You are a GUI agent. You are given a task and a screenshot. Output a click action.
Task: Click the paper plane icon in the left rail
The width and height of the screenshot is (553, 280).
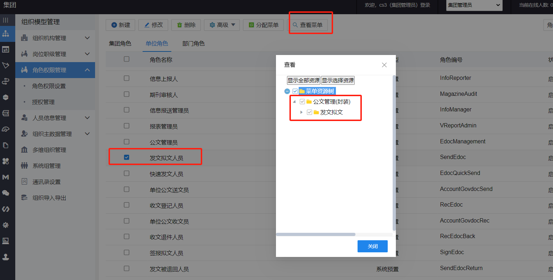click(6, 65)
